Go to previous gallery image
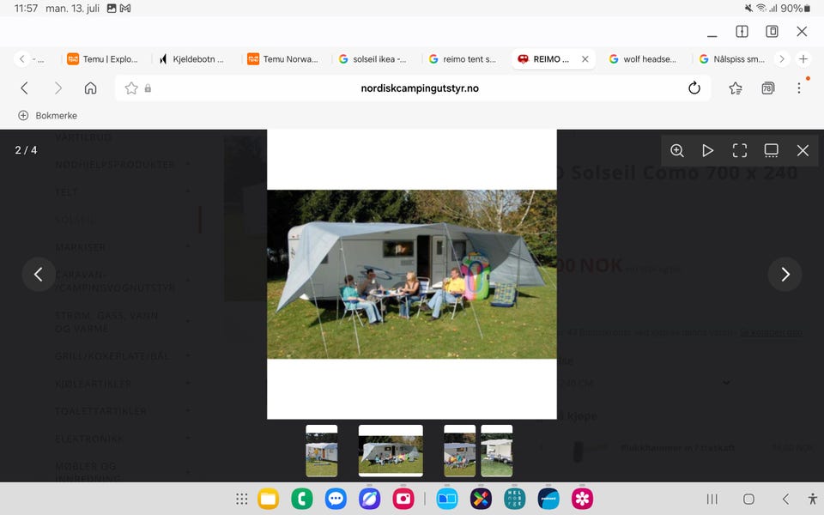The image size is (824, 515). 39,275
